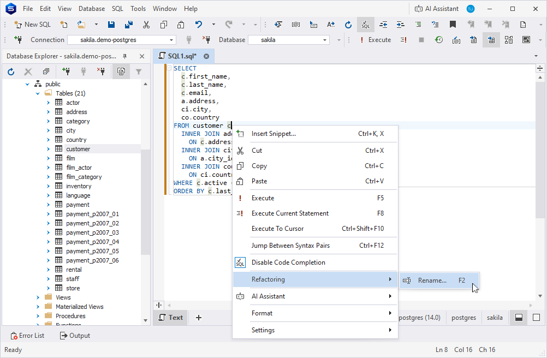The image size is (547, 358).
Task: Open the Connection dropdown list
Action: tap(171, 40)
